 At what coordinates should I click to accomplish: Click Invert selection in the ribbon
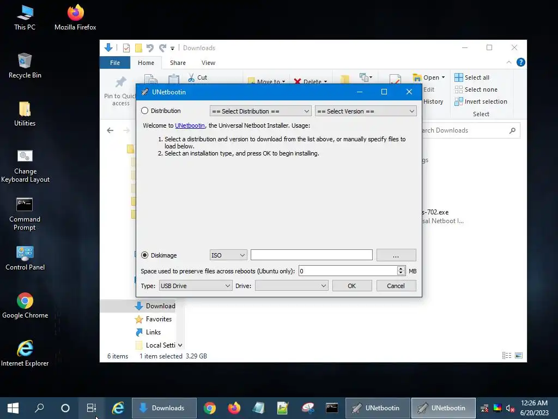(481, 101)
